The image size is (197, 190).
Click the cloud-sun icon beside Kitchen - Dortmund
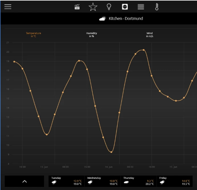(102, 19)
